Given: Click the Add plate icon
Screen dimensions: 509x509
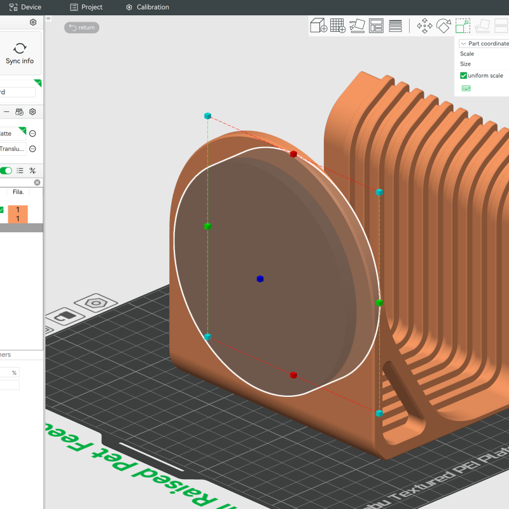Looking at the screenshot, I should (337, 26).
